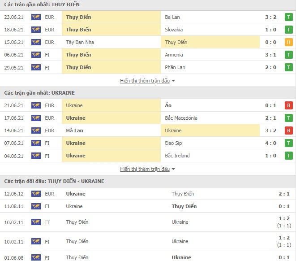Click the red B badge for Hà Lan match

288,130
